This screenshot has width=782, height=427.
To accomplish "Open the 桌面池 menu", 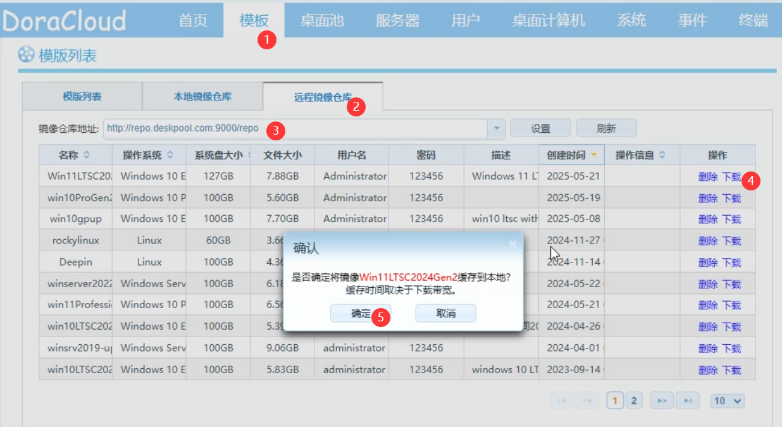I will point(322,20).
